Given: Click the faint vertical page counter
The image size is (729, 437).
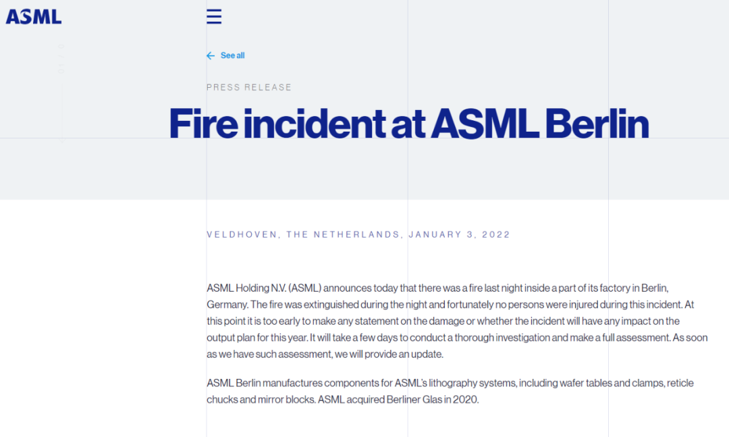Looking at the screenshot, I should (61, 58).
